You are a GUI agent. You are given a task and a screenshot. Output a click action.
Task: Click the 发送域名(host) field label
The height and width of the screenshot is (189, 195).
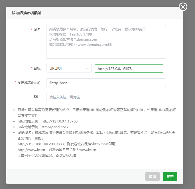pyautogui.click(x=29, y=83)
